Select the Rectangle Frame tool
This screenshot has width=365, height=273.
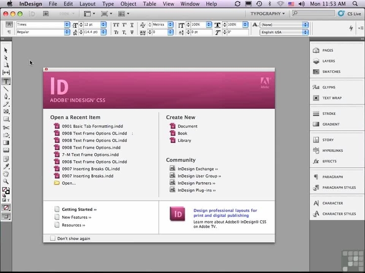(6, 111)
